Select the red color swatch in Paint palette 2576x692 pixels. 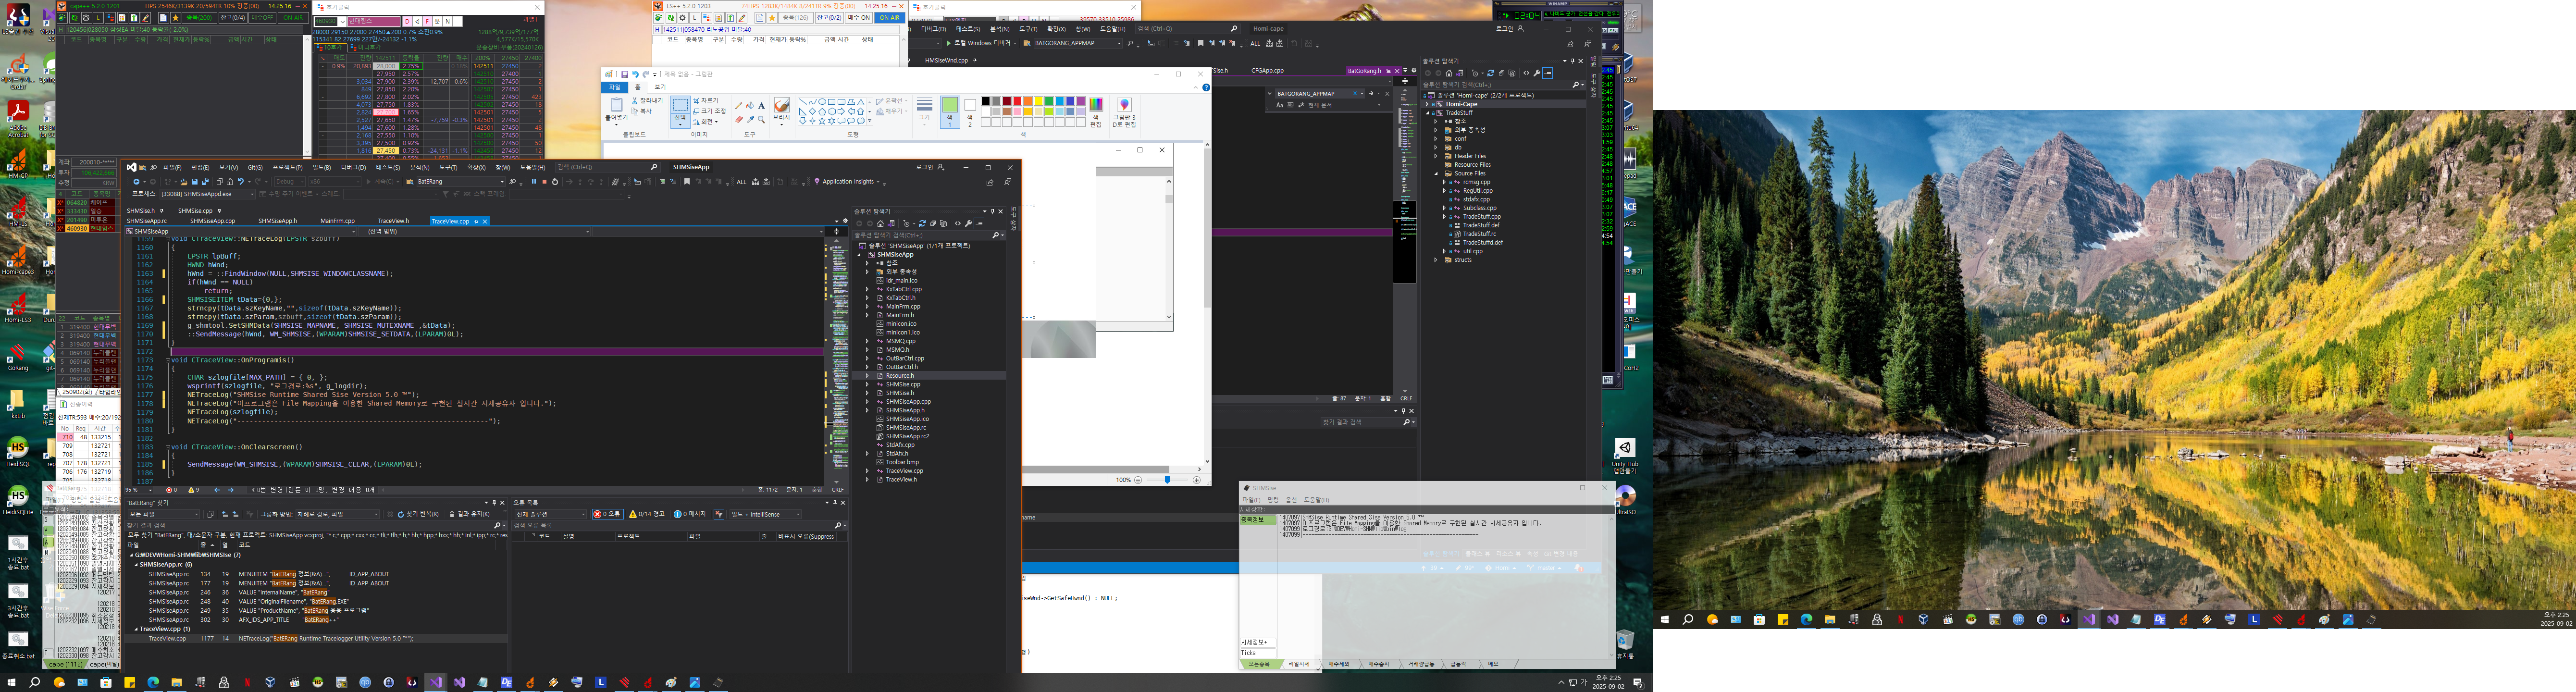pyautogui.click(x=1017, y=101)
